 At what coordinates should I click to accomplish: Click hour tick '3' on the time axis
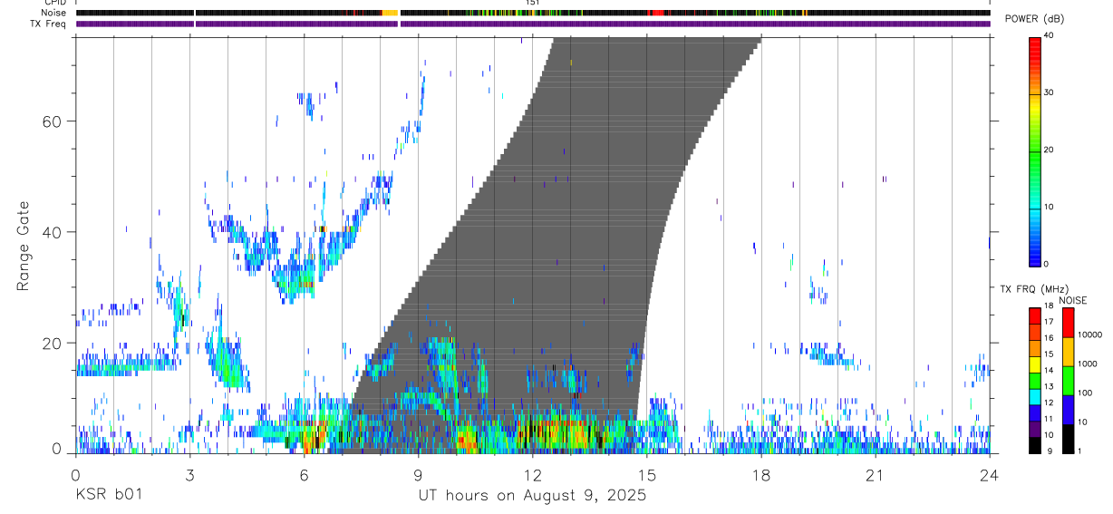(189, 474)
